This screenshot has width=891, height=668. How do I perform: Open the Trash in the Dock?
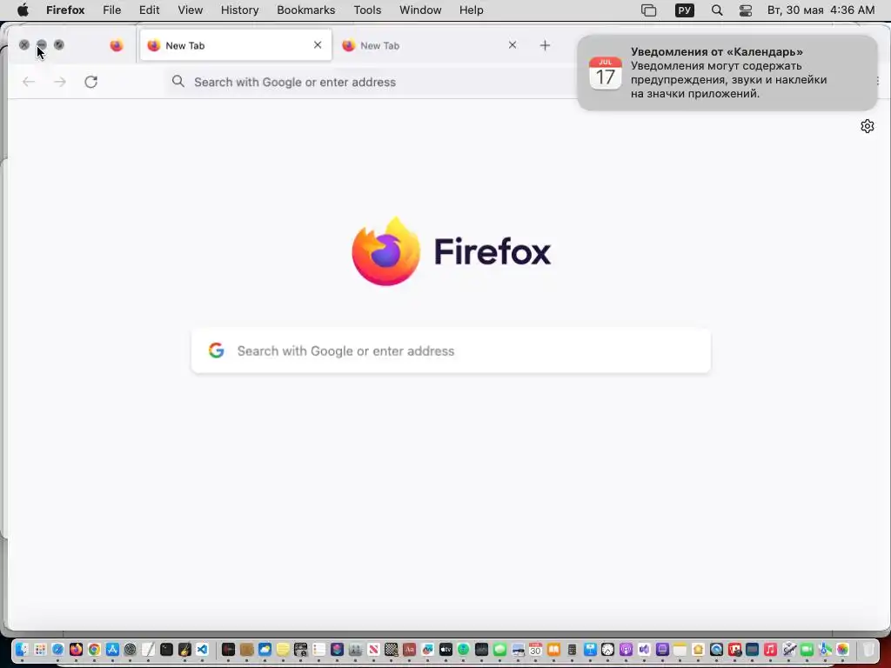point(868,649)
